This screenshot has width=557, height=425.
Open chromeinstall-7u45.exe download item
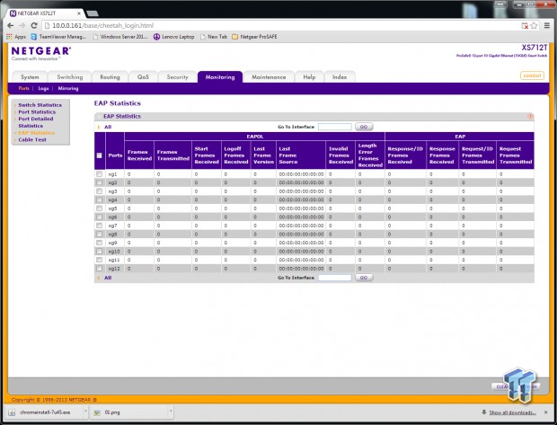pos(44,412)
